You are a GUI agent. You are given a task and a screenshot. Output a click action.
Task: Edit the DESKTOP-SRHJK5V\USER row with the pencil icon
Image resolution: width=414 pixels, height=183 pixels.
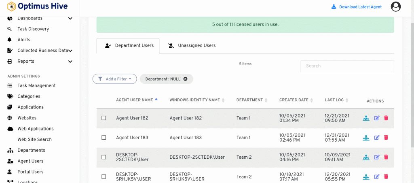pos(377,177)
